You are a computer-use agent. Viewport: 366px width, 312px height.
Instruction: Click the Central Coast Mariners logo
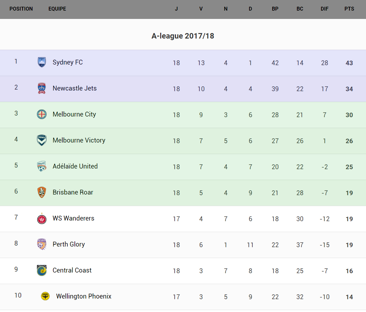(x=42, y=270)
